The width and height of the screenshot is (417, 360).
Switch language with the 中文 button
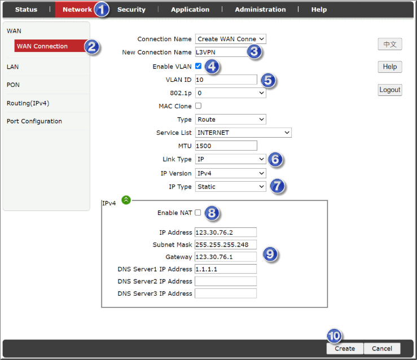(x=389, y=44)
